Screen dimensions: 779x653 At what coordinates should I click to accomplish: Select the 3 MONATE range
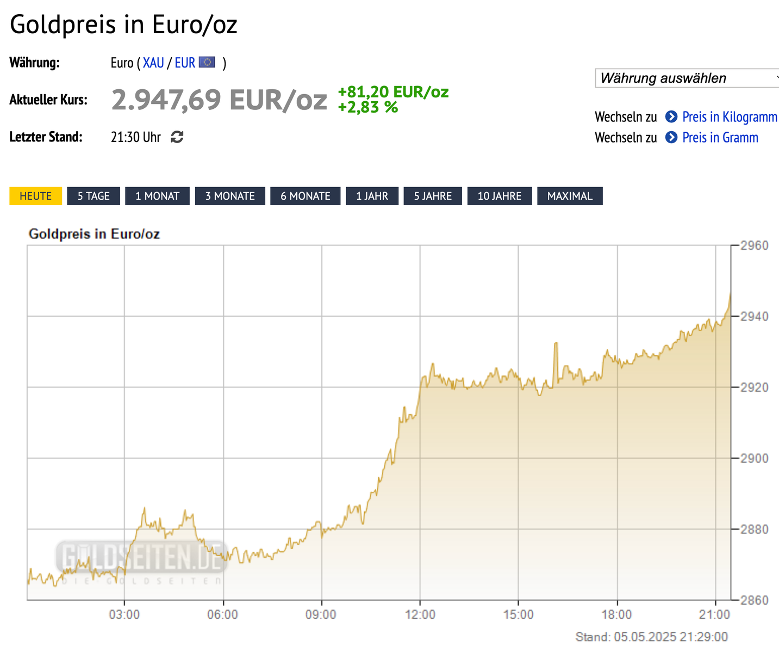pos(230,196)
